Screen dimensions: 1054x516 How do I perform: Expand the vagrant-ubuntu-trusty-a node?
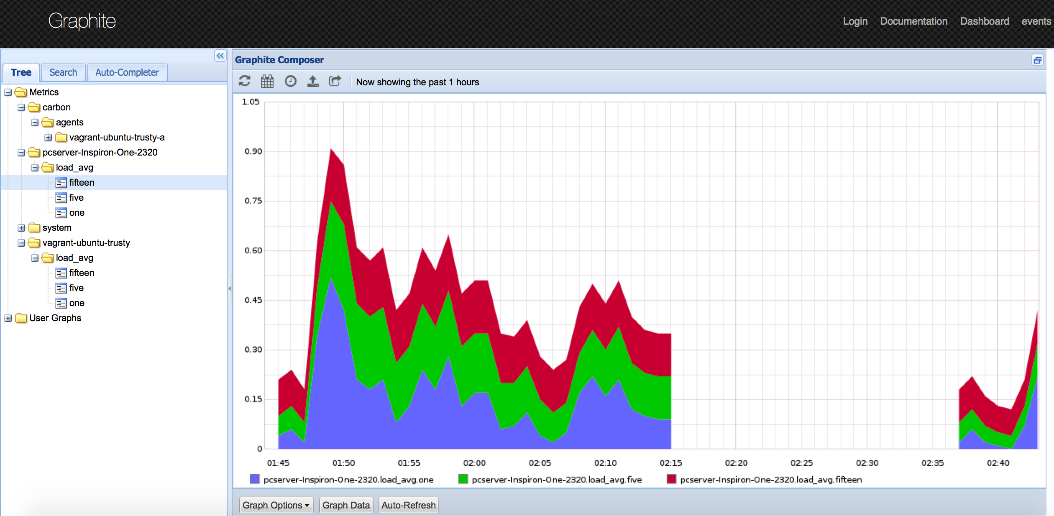click(x=48, y=138)
